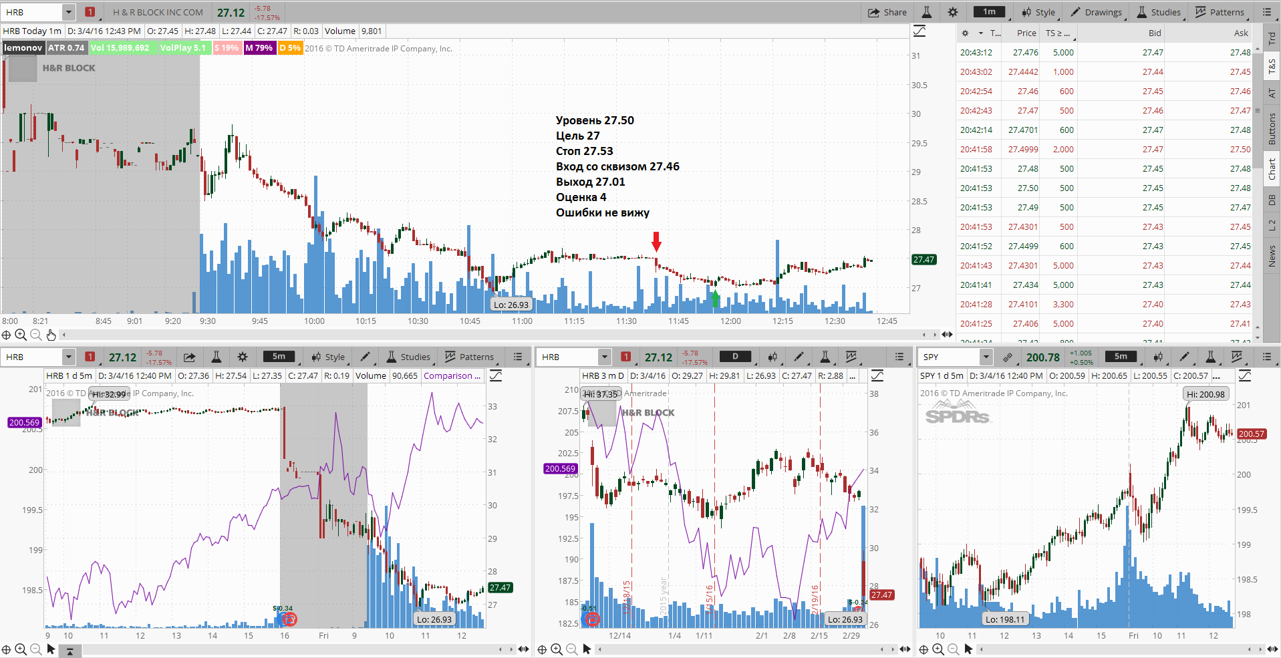Open Time & Sales settings gear

(965, 33)
